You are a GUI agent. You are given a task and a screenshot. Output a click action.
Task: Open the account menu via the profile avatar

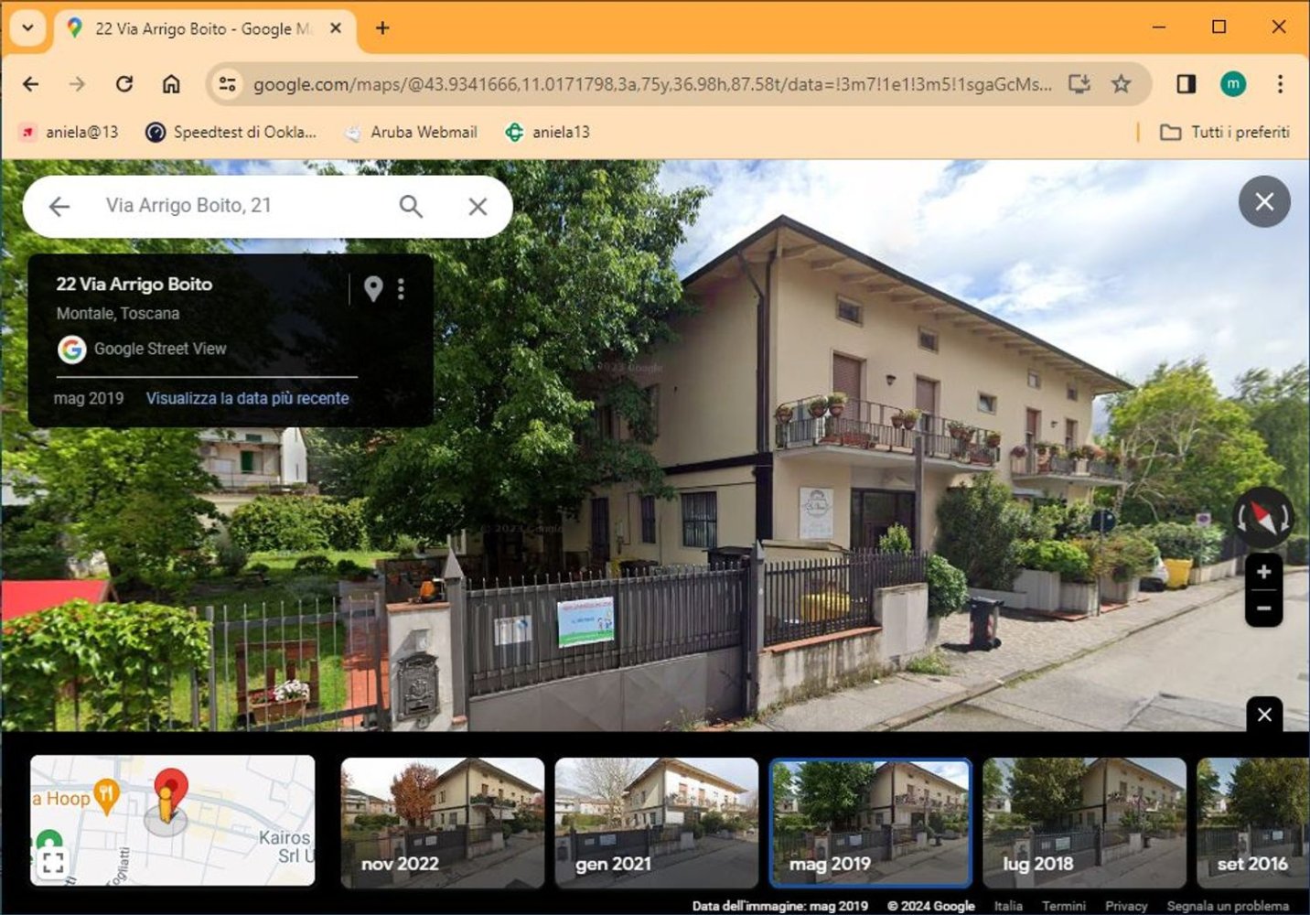click(1234, 83)
